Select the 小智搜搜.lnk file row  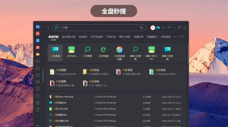(116, 115)
